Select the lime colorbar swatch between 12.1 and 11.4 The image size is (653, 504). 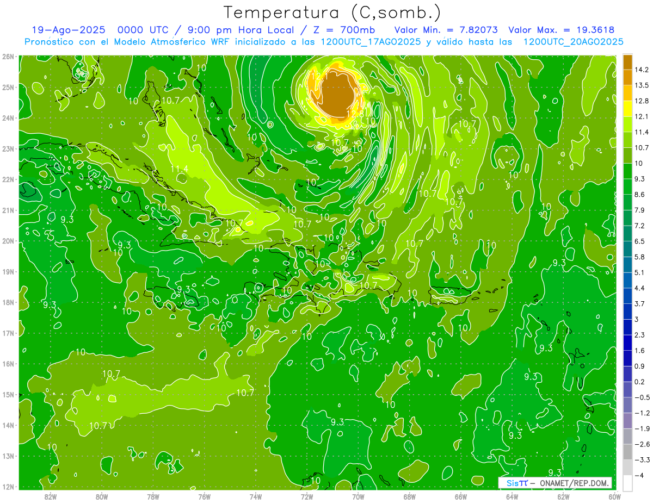pyautogui.click(x=627, y=125)
